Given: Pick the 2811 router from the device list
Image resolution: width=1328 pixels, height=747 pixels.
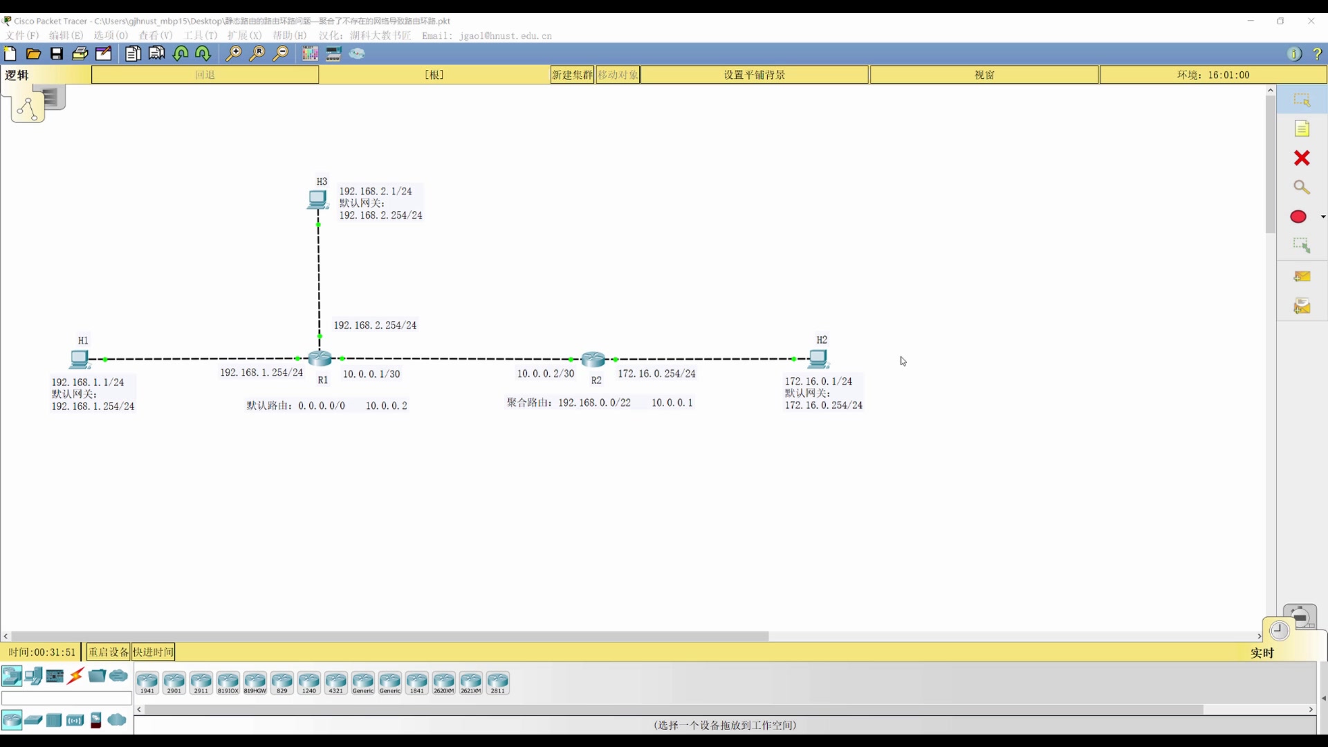Looking at the screenshot, I should (498, 683).
